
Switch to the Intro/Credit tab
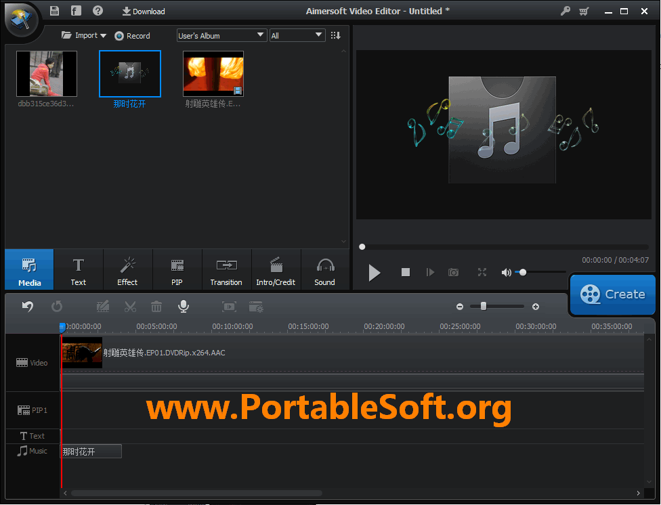(x=276, y=269)
